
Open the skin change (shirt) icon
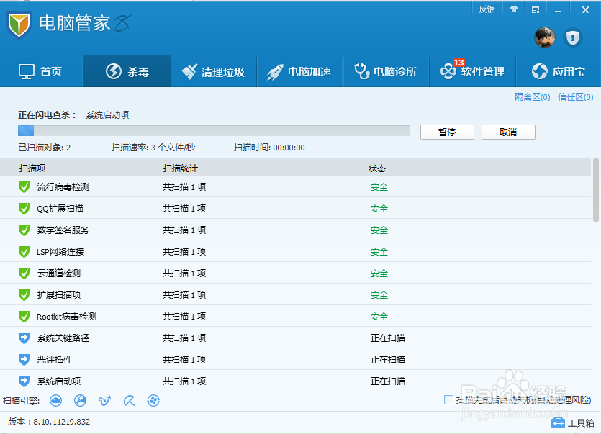[514, 9]
